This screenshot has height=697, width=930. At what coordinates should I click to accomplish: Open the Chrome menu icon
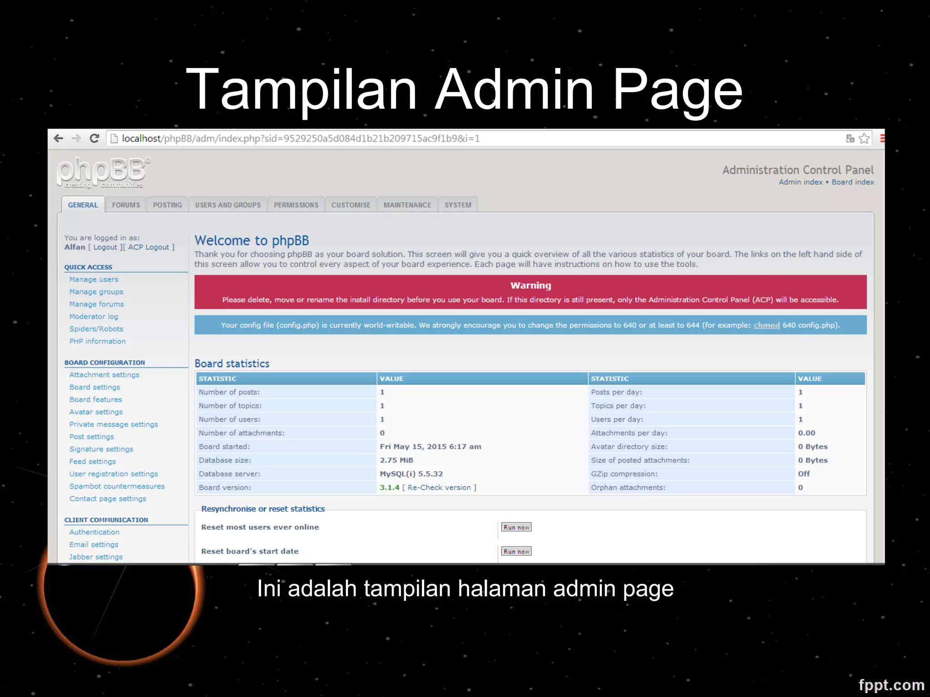point(882,138)
